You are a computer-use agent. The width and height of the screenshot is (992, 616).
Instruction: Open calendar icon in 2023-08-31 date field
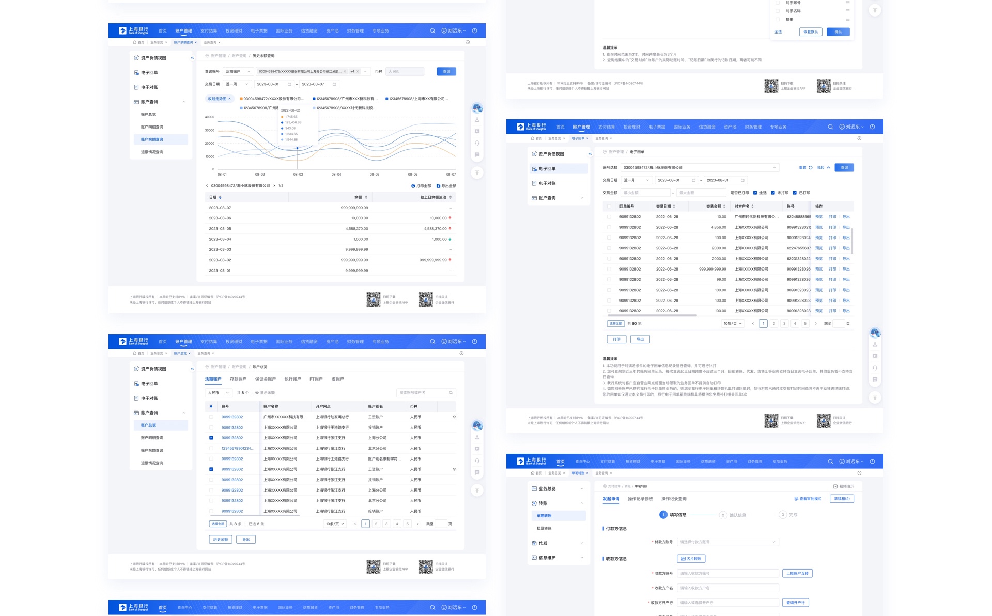[742, 180]
